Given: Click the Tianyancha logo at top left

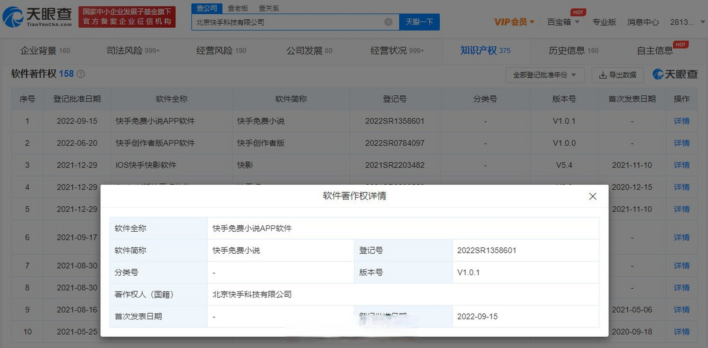Looking at the screenshot, I should (x=37, y=17).
